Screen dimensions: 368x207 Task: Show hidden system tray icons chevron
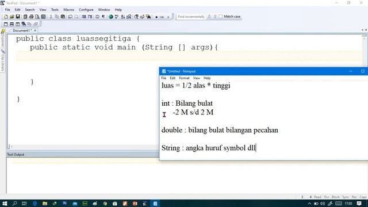[309, 204]
